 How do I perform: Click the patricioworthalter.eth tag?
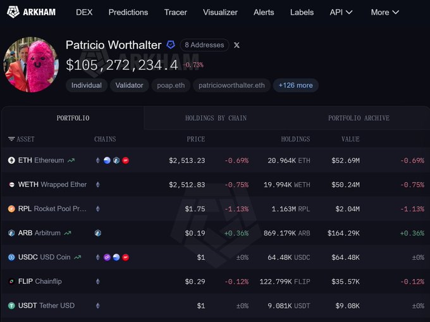tap(231, 85)
